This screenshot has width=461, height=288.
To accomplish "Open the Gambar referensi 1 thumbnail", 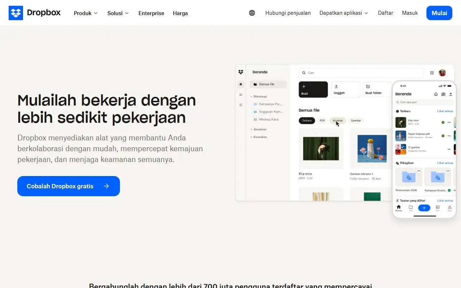I will pyautogui.click(x=372, y=148).
